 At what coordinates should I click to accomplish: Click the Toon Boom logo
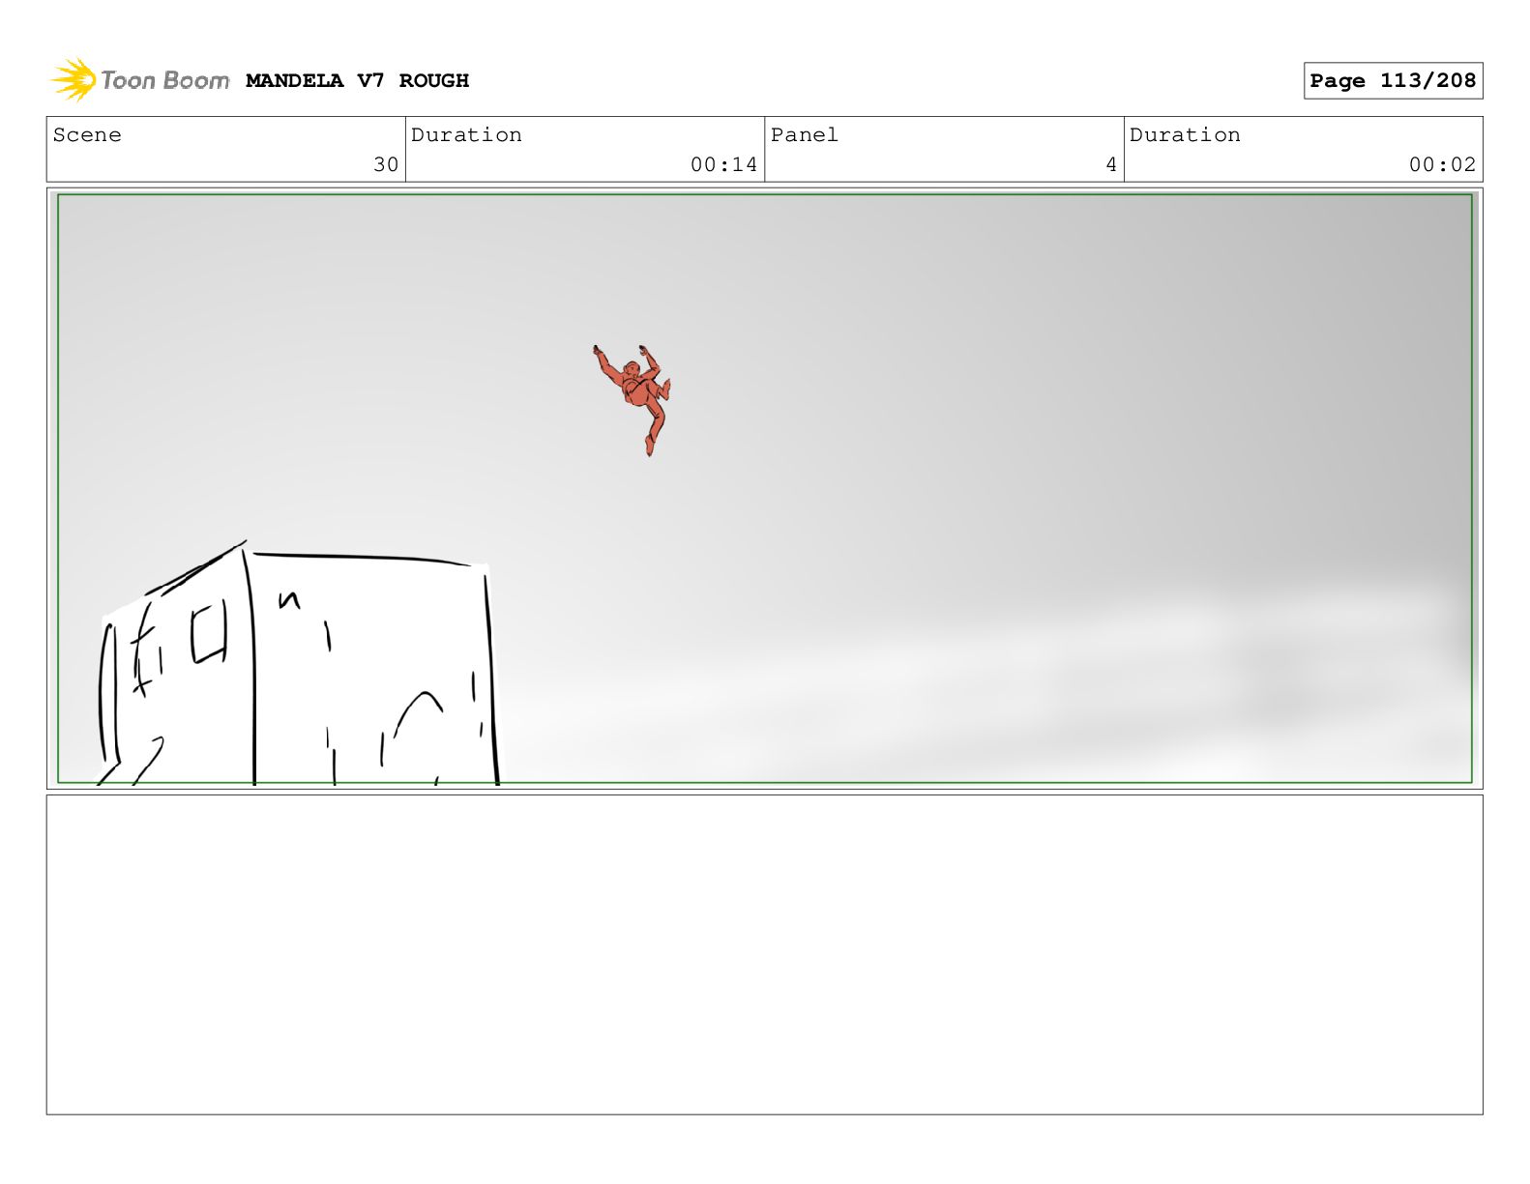click(x=139, y=80)
